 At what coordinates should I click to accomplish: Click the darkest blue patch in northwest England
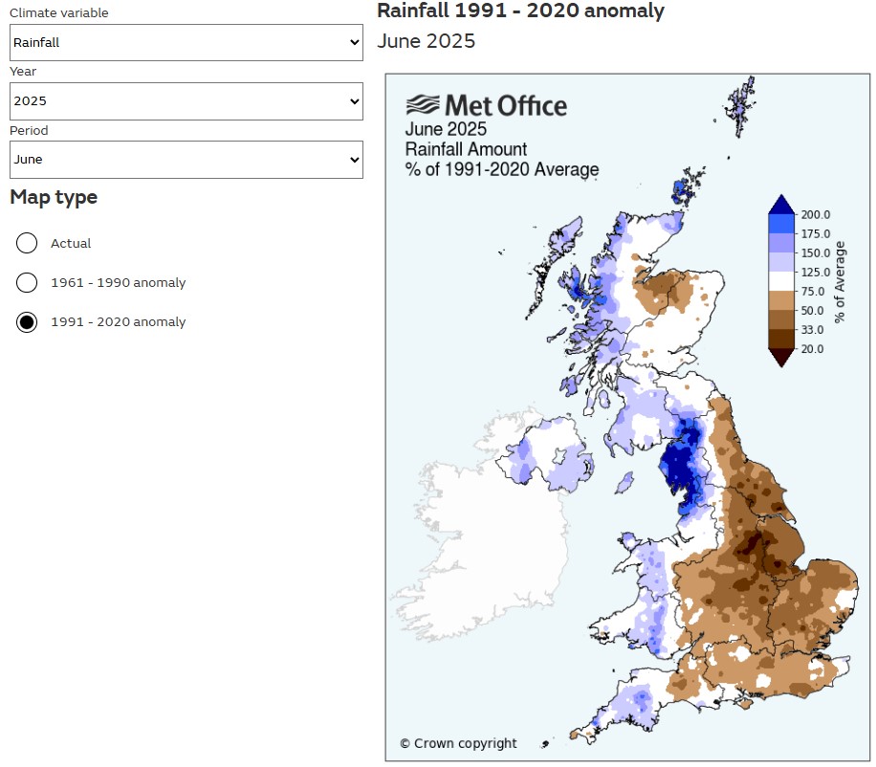680,464
